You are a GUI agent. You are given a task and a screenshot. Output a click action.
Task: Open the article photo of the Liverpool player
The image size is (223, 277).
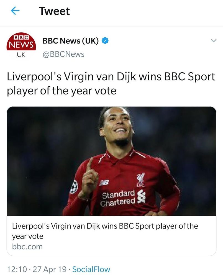point(111,161)
